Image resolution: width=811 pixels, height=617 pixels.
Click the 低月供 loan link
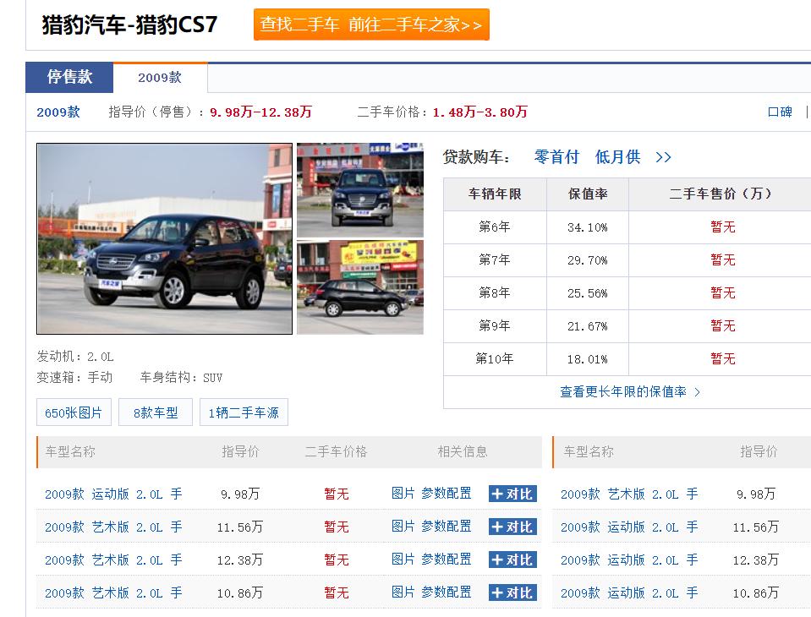click(616, 156)
